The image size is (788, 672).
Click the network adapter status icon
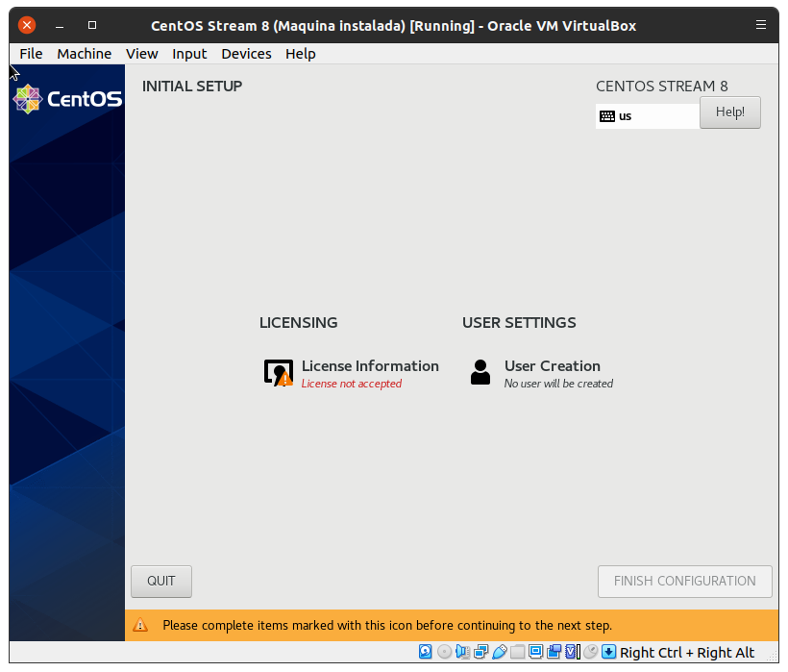[x=480, y=652]
